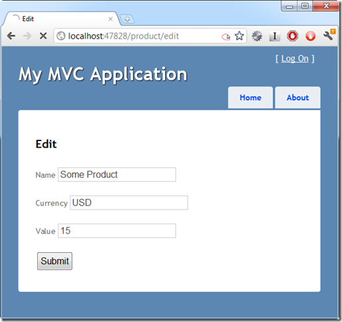The width and height of the screenshot is (342, 322).
Task: Stop loading the page with X button
Action: pos(43,36)
